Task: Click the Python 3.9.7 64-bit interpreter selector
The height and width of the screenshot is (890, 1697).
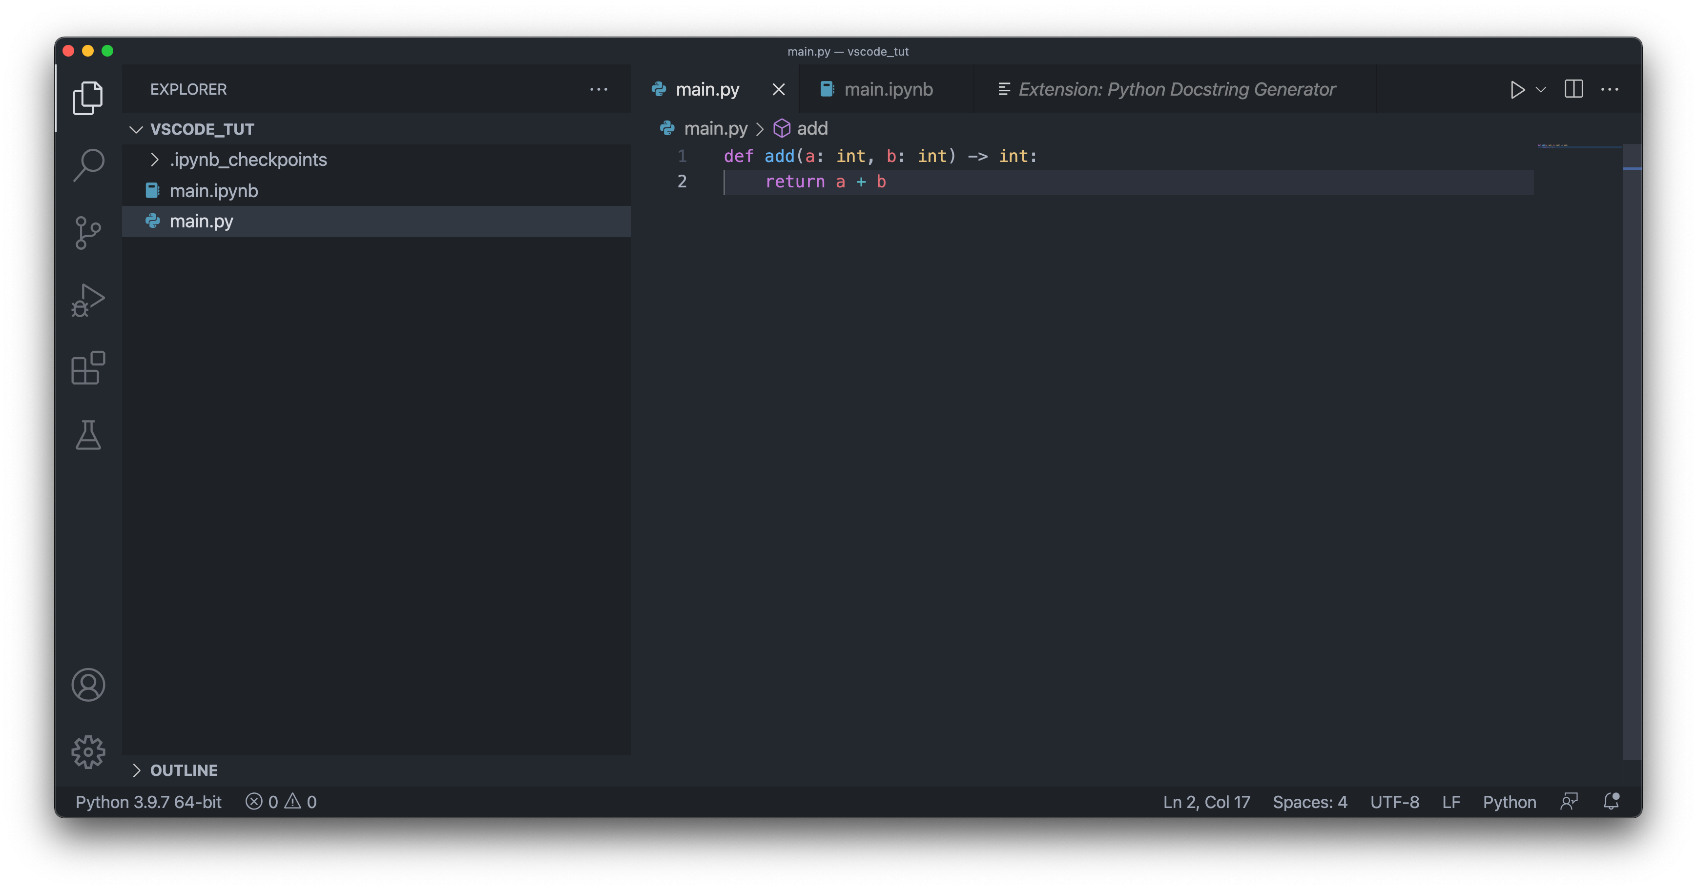Action: pyautogui.click(x=148, y=802)
